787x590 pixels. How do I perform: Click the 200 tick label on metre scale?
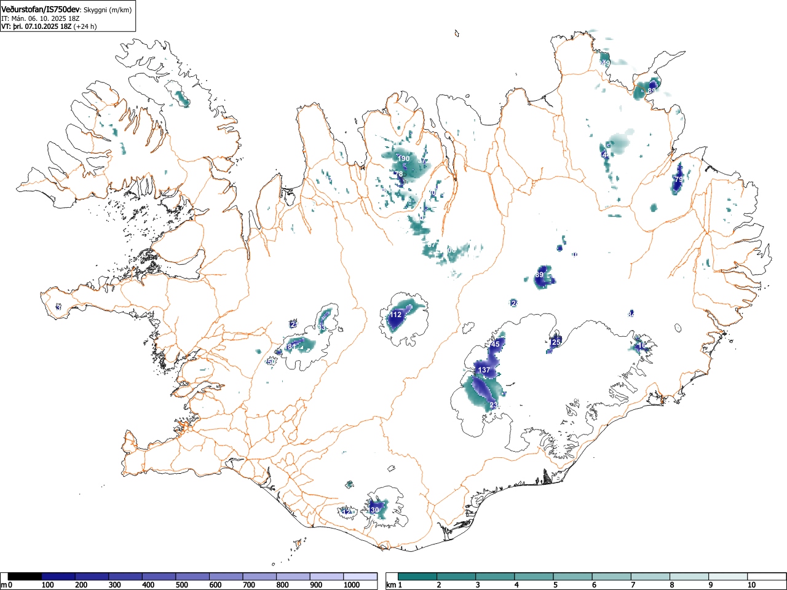[81, 585]
